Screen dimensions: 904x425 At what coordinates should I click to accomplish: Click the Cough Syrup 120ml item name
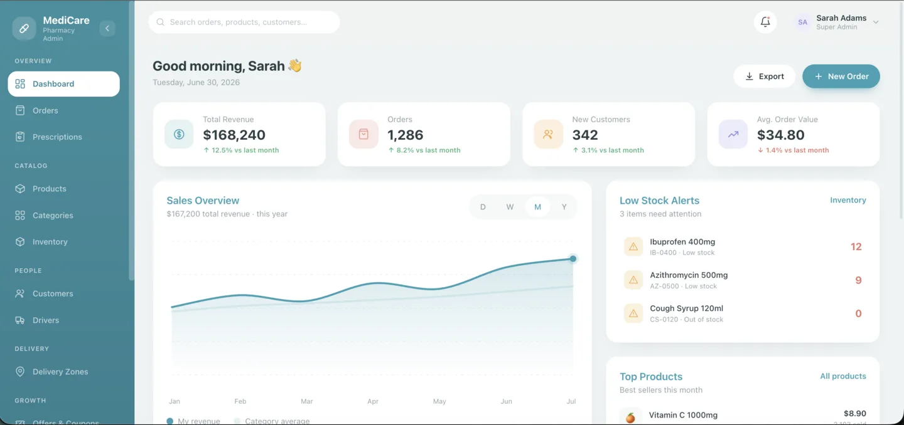[686, 308]
